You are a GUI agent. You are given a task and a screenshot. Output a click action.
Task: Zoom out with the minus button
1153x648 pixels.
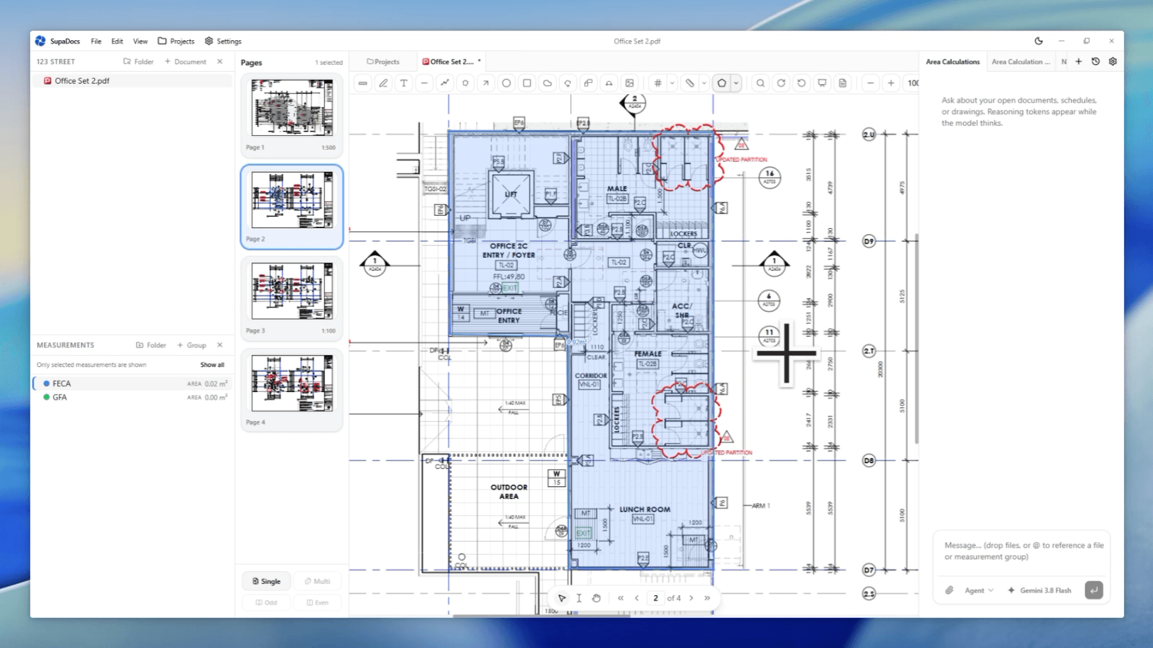pos(871,83)
